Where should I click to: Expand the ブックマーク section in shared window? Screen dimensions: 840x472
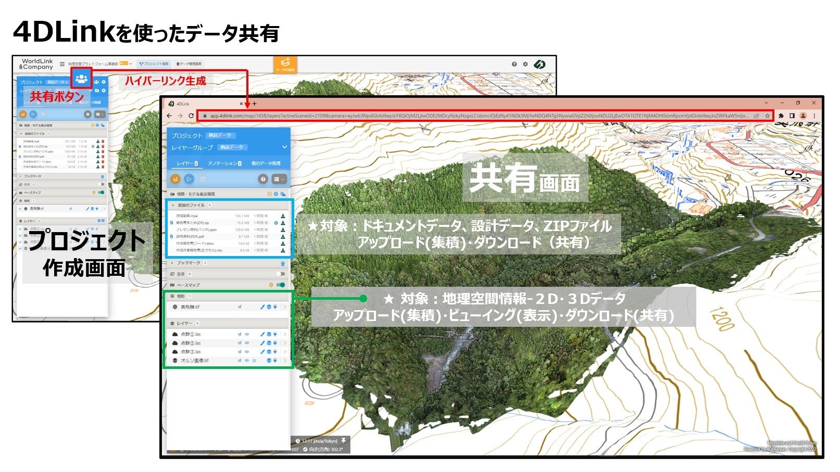click(x=173, y=263)
